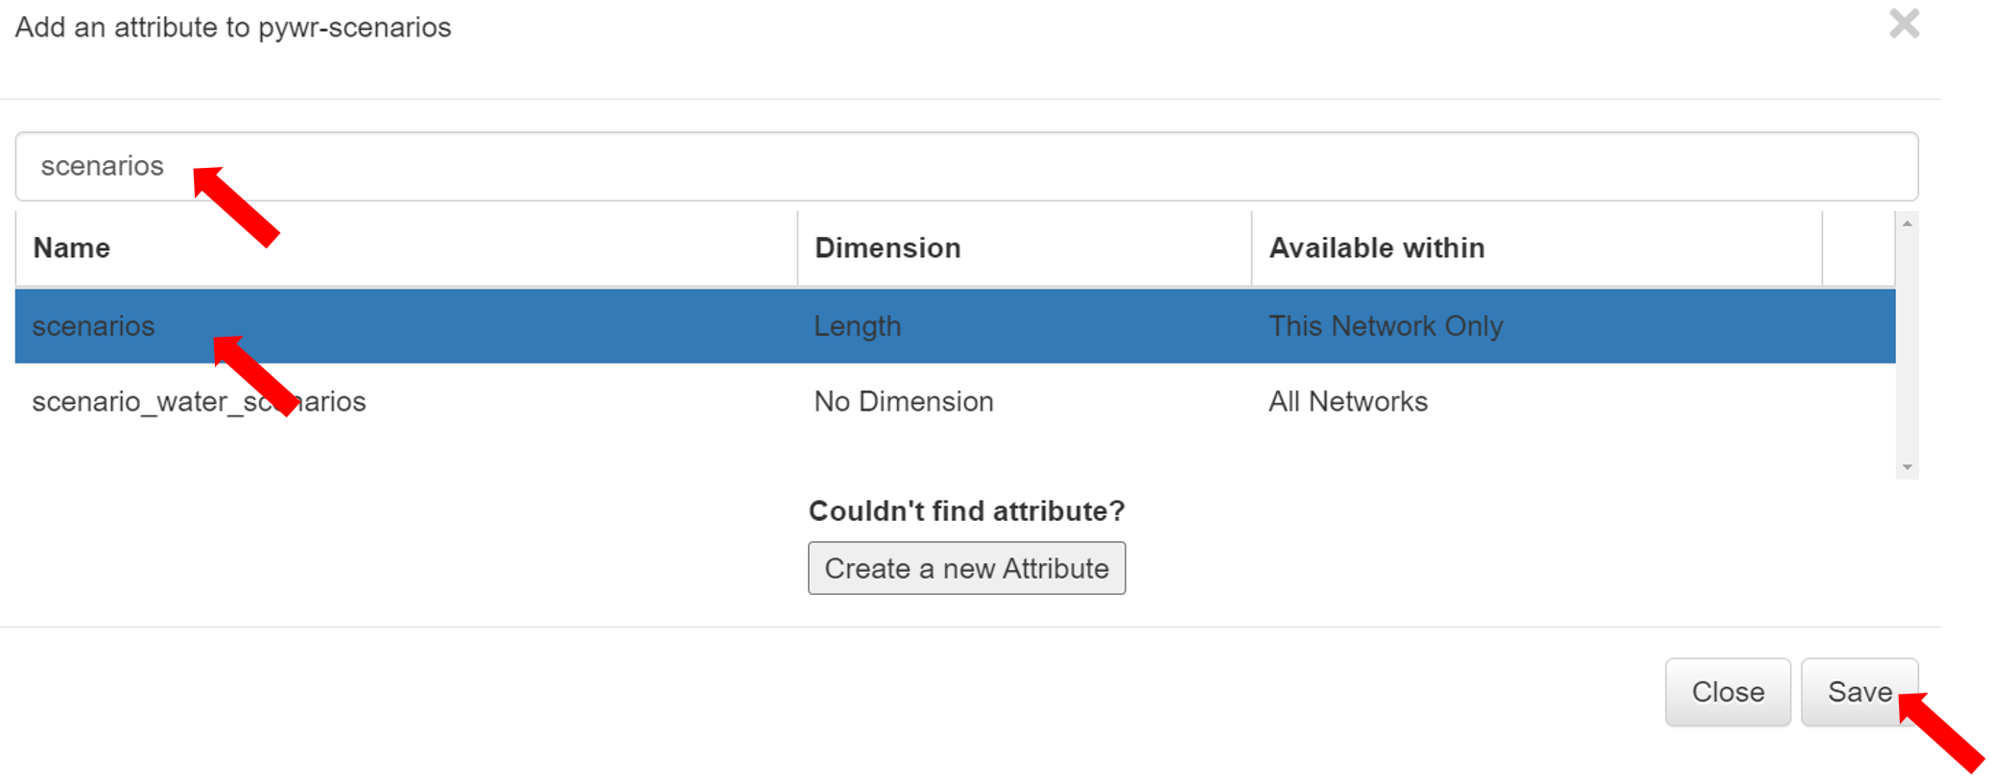Click the Available within column header
1990x780 pixels.
(1377, 248)
